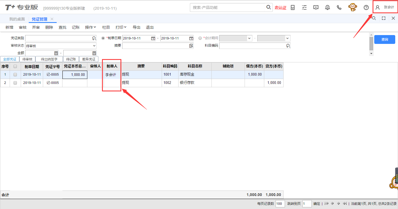Click the blue 查询 button

click(x=384, y=39)
